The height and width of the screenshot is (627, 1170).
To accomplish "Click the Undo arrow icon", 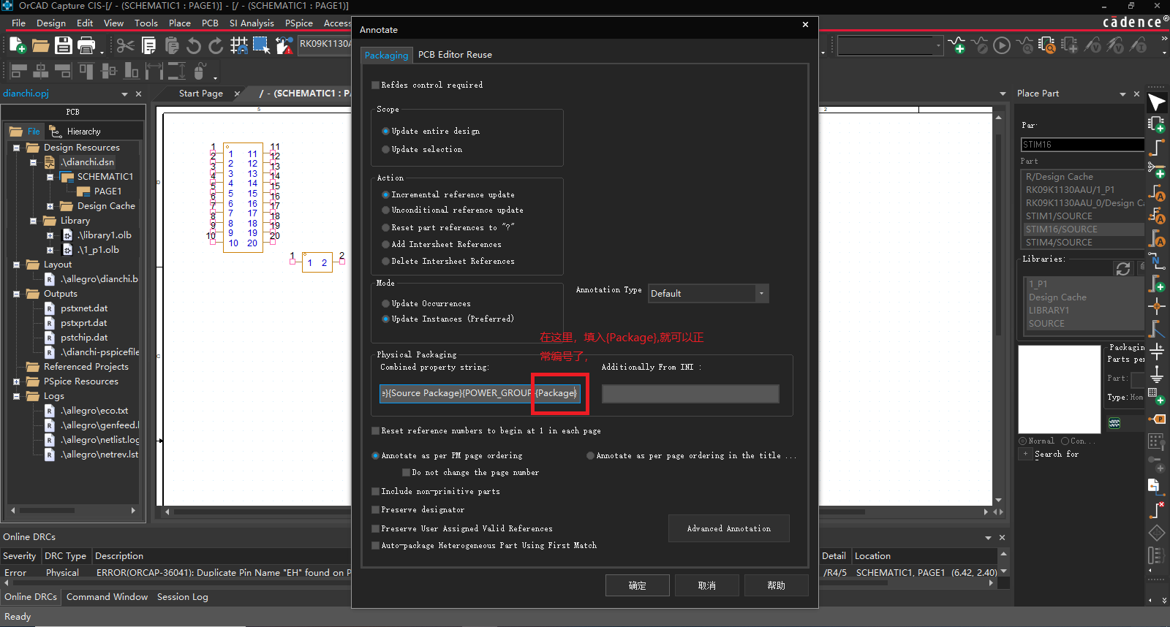I will coord(193,45).
